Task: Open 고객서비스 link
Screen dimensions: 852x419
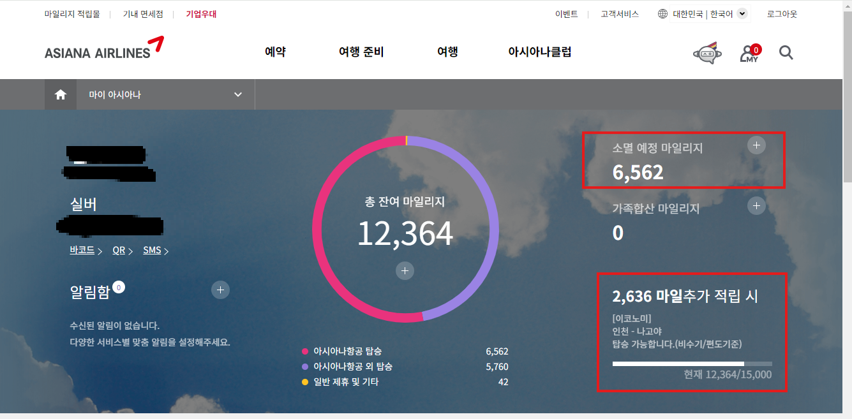Action: click(620, 14)
